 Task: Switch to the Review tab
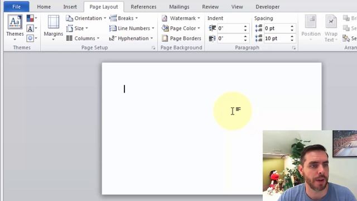[x=210, y=7]
